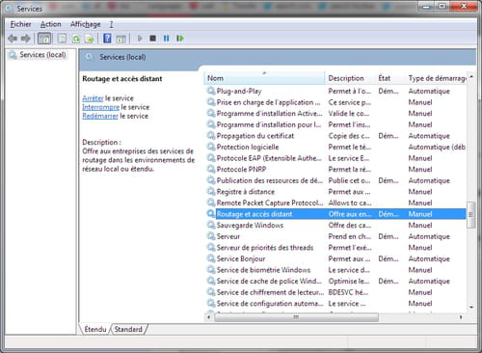The image size is (482, 353).
Task: Click the Export list toolbar icon
Action: coord(90,39)
